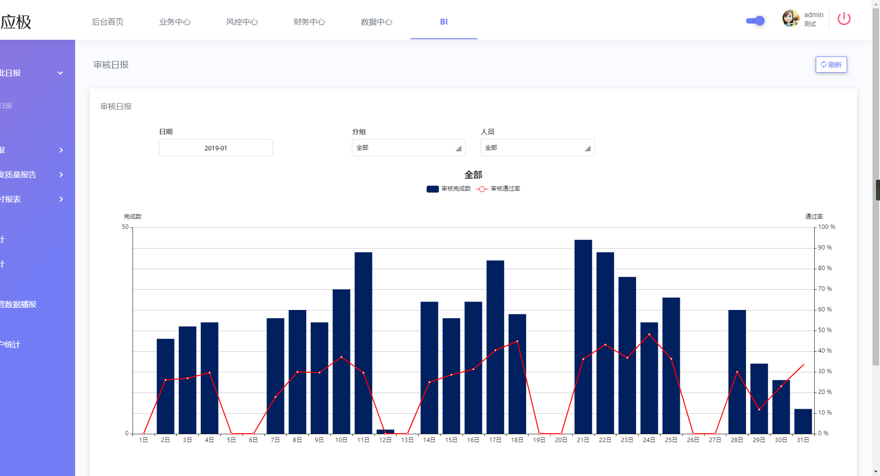Open the 财务中心 tab
The width and height of the screenshot is (880, 476).
[309, 22]
